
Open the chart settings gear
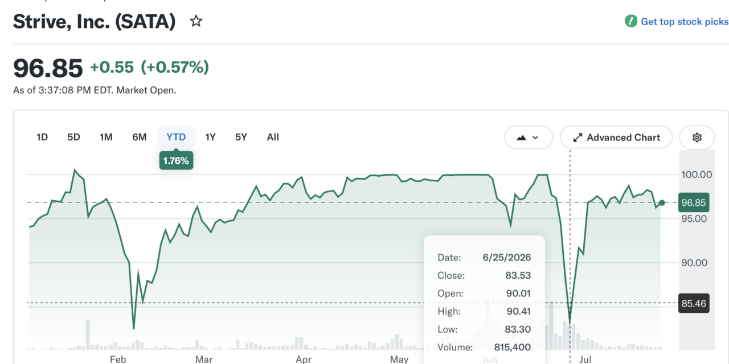tap(697, 138)
